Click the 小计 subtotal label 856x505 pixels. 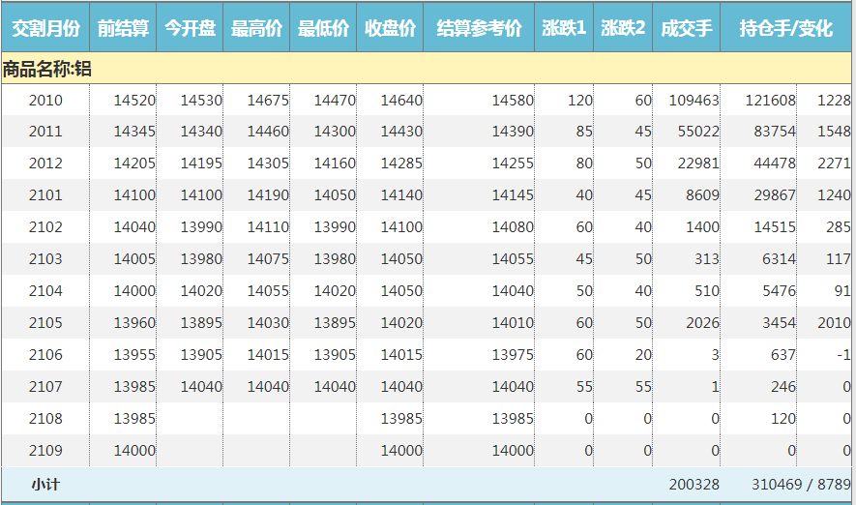click(x=45, y=484)
